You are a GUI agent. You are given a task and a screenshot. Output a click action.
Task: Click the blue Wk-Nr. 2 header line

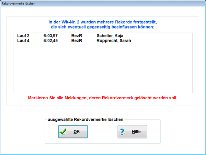tap(103, 22)
